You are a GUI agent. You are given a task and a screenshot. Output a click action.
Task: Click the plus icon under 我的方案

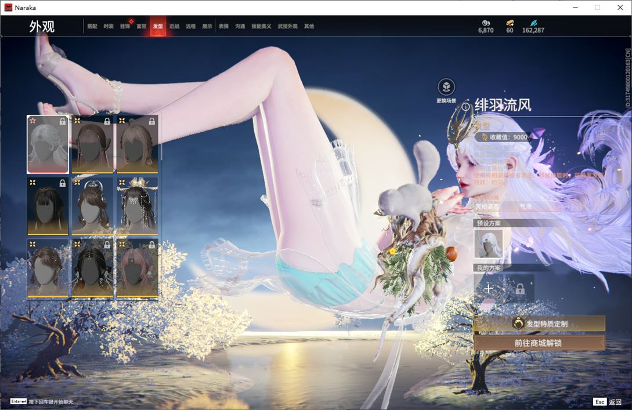point(488,288)
